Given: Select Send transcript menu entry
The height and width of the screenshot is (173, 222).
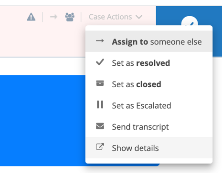Looking at the screenshot, I should (x=149, y=127).
